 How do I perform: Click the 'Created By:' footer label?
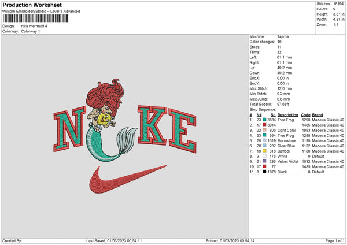12,240
